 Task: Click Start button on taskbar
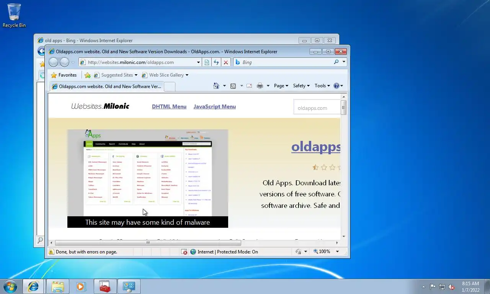[10, 286]
